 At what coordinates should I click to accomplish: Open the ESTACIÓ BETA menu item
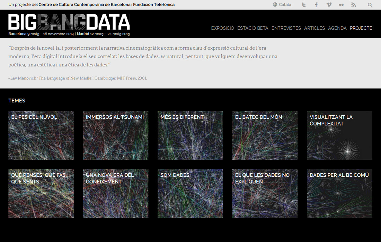pyautogui.click(x=253, y=28)
